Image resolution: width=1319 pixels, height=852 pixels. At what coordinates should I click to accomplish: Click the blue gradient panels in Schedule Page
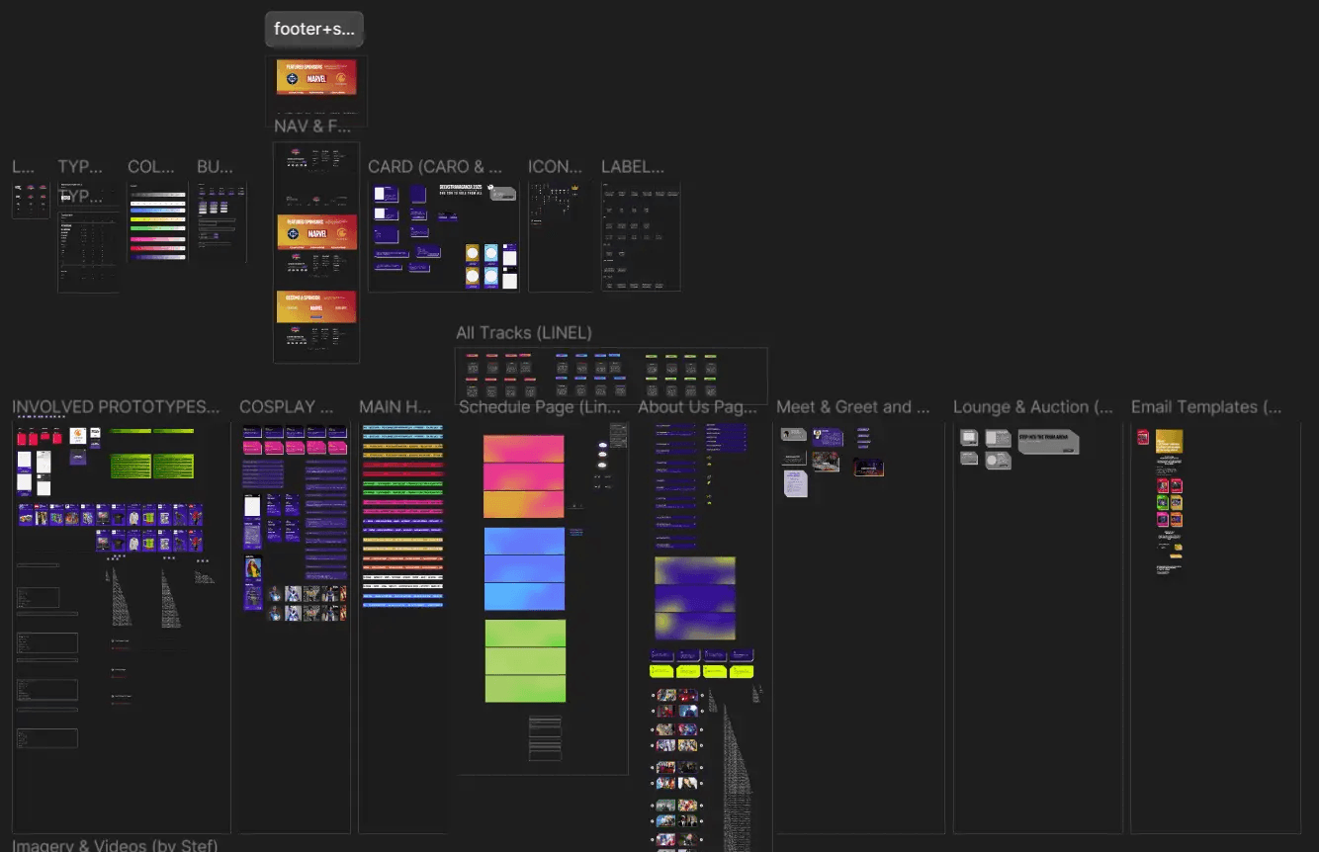(x=524, y=568)
